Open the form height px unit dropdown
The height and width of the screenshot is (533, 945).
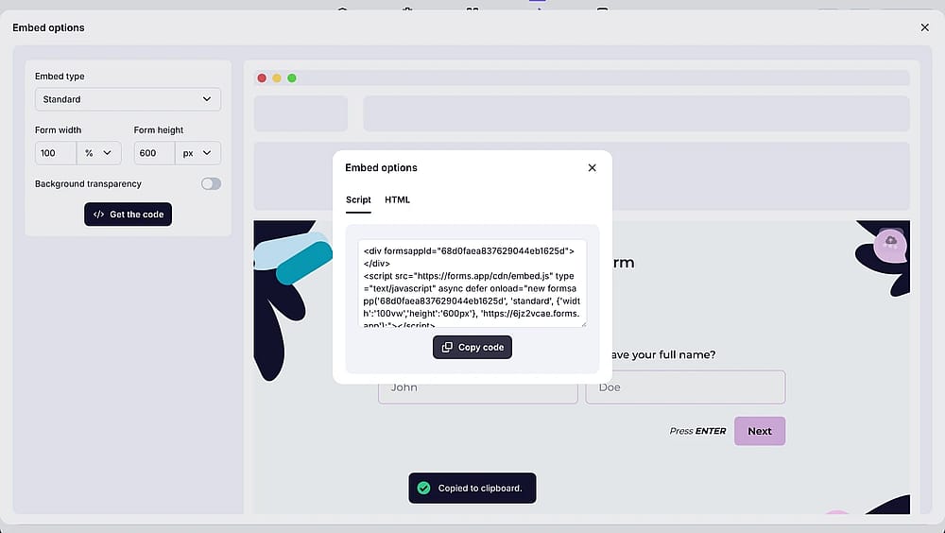click(198, 153)
